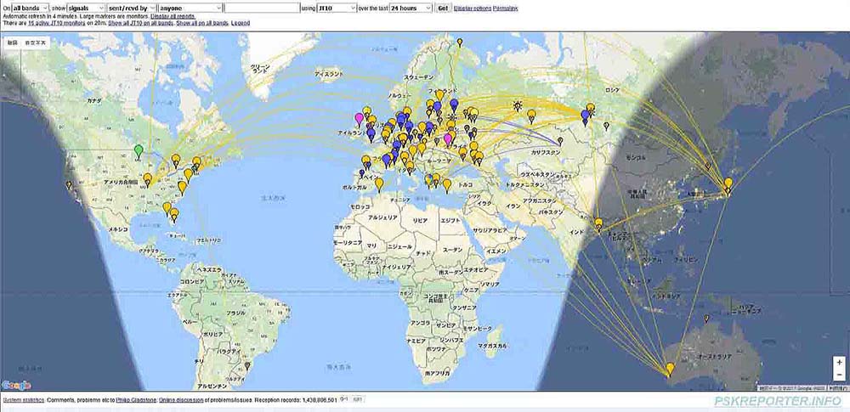This screenshot has height=412, width=850.
Task: Zoom out with the map minus button
Action: (840, 374)
